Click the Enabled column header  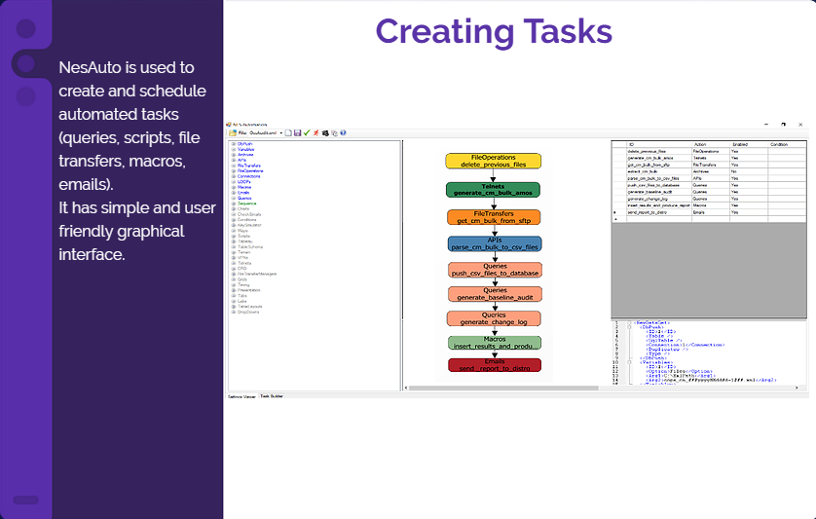(x=749, y=144)
